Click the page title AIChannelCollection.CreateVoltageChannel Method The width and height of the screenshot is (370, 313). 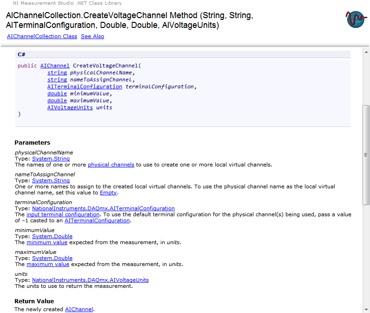130,20
